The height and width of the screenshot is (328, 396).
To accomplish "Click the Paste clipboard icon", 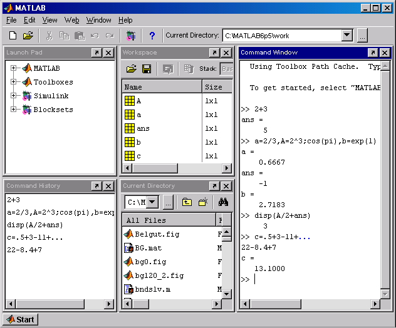I will (80, 36).
